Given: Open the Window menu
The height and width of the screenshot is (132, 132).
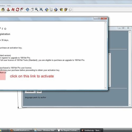Looking at the screenshot, I should coord(2,6).
